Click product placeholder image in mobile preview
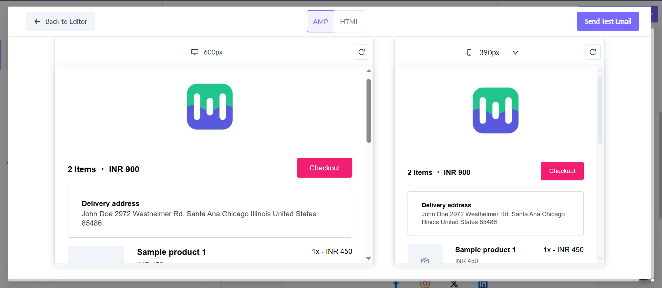Screen dimensions: 662x288 [x=425, y=254]
